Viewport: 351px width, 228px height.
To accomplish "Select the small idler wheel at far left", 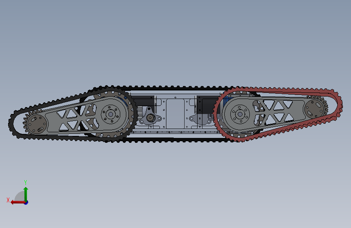I will [x=36, y=124].
